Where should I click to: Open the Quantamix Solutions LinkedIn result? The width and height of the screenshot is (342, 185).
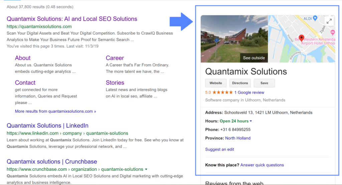point(47,126)
